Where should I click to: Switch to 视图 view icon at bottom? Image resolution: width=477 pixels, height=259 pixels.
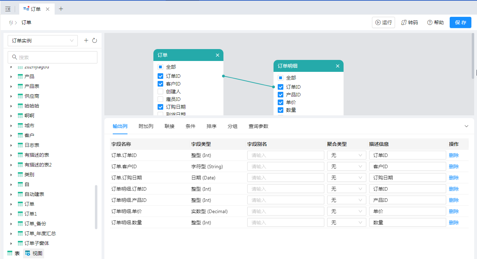click(x=28, y=253)
